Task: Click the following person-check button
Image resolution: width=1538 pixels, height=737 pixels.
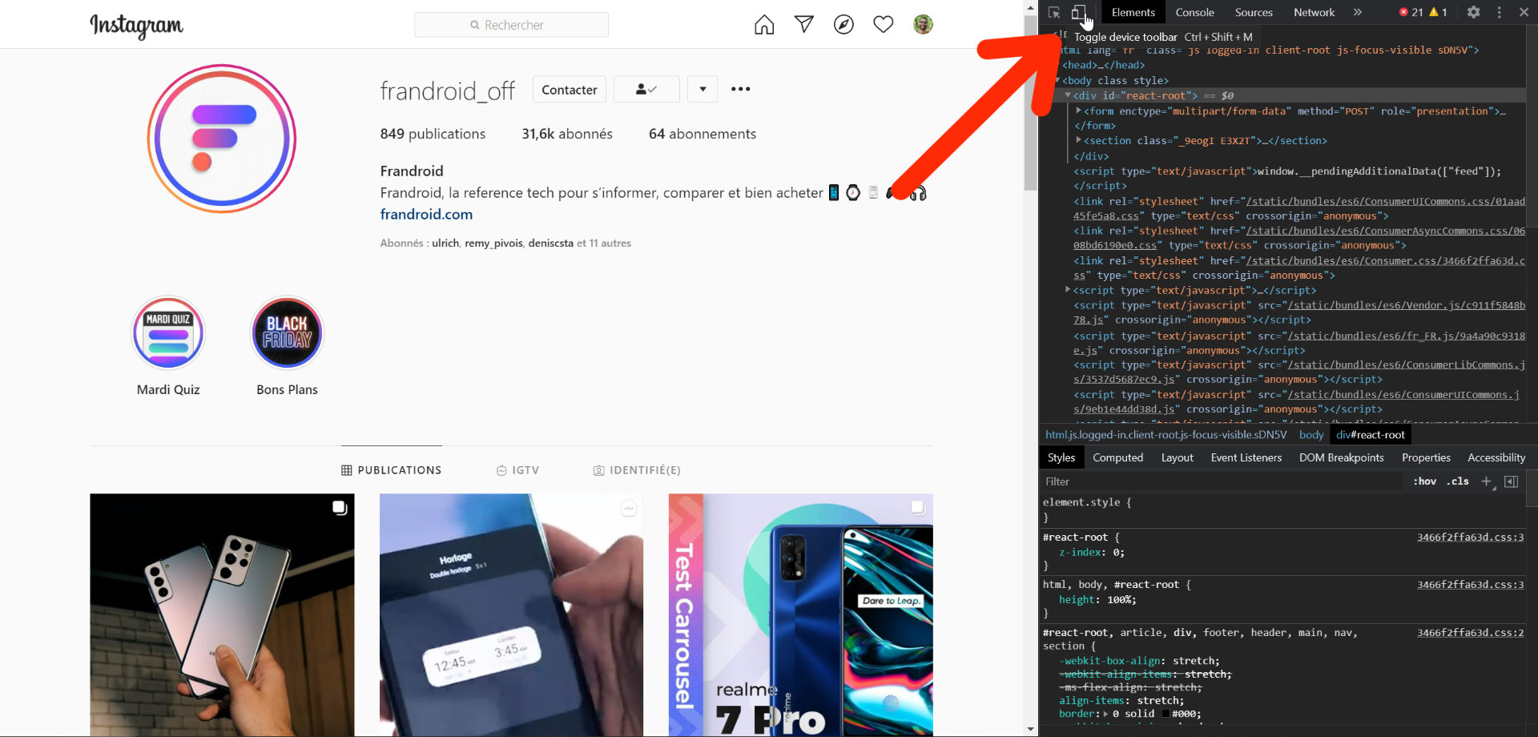Action: [646, 89]
